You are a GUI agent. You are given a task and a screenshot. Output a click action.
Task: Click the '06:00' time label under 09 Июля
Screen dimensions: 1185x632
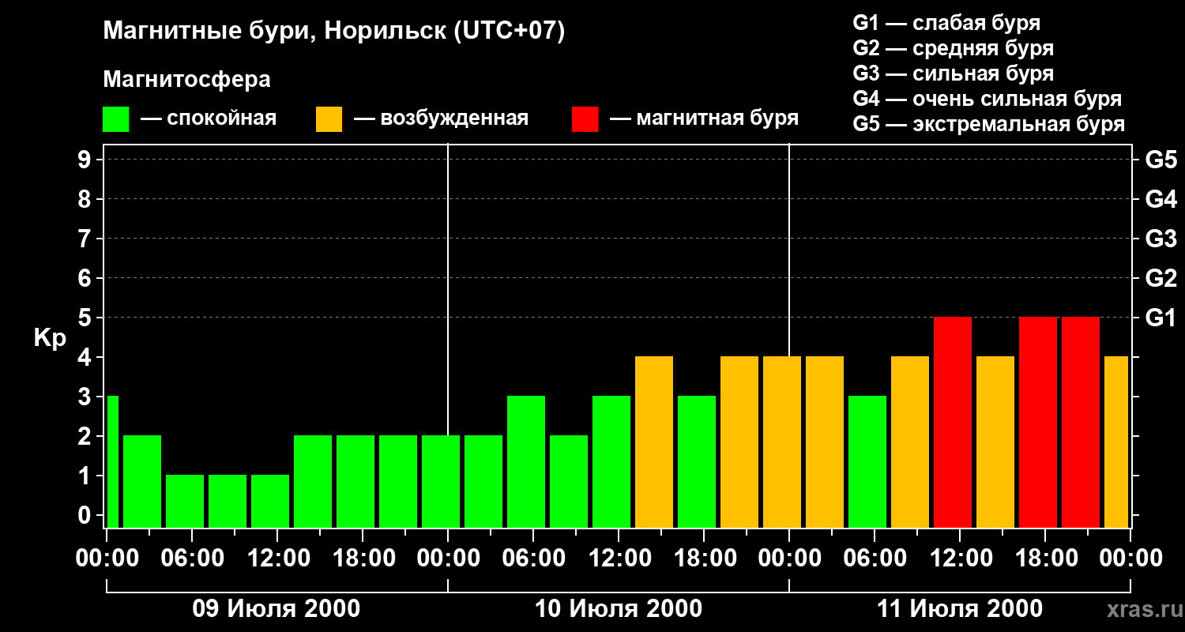point(192,558)
